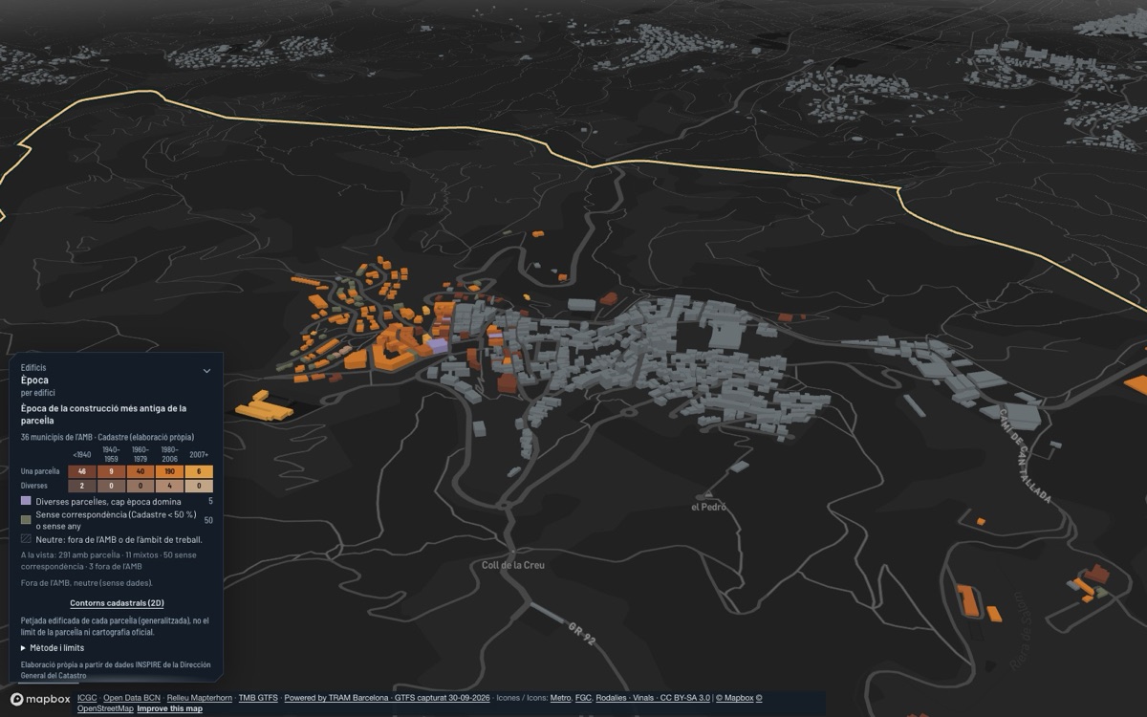Image resolution: width=1147 pixels, height=717 pixels.
Task: Select the <1940 Una parcel·la swatch
Action: click(82, 471)
